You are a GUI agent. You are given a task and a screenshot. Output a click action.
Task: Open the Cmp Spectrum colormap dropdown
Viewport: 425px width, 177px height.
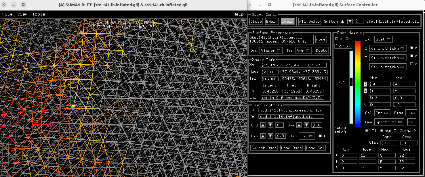pos(389,122)
